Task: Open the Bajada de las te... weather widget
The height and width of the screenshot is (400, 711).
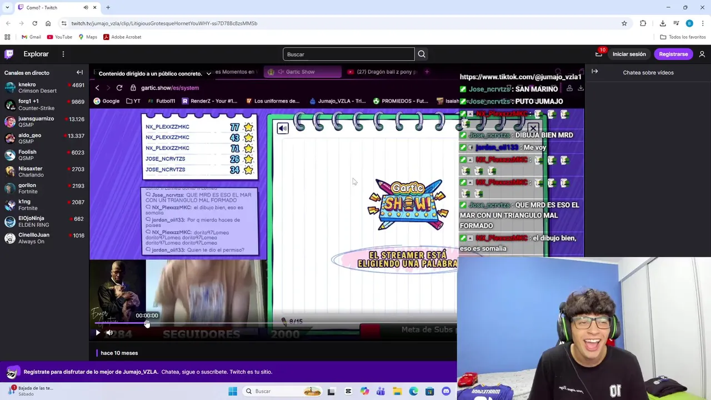Action: coord(31,391)
